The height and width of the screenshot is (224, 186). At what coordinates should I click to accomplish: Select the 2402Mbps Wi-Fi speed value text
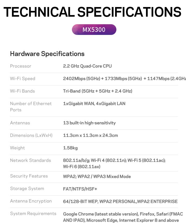coord(124,79)
